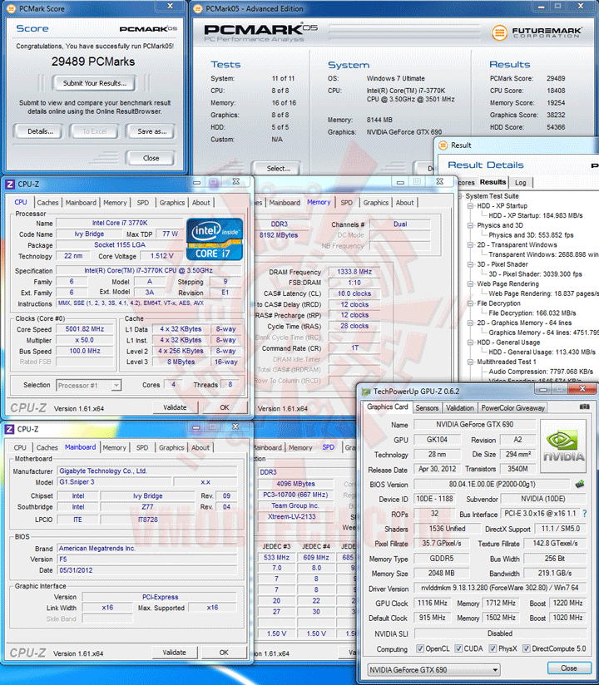Switch to Caches tab in CPU-Z CPU window
The width and height of the screenshot is (599, 685).
click(47, 203)
